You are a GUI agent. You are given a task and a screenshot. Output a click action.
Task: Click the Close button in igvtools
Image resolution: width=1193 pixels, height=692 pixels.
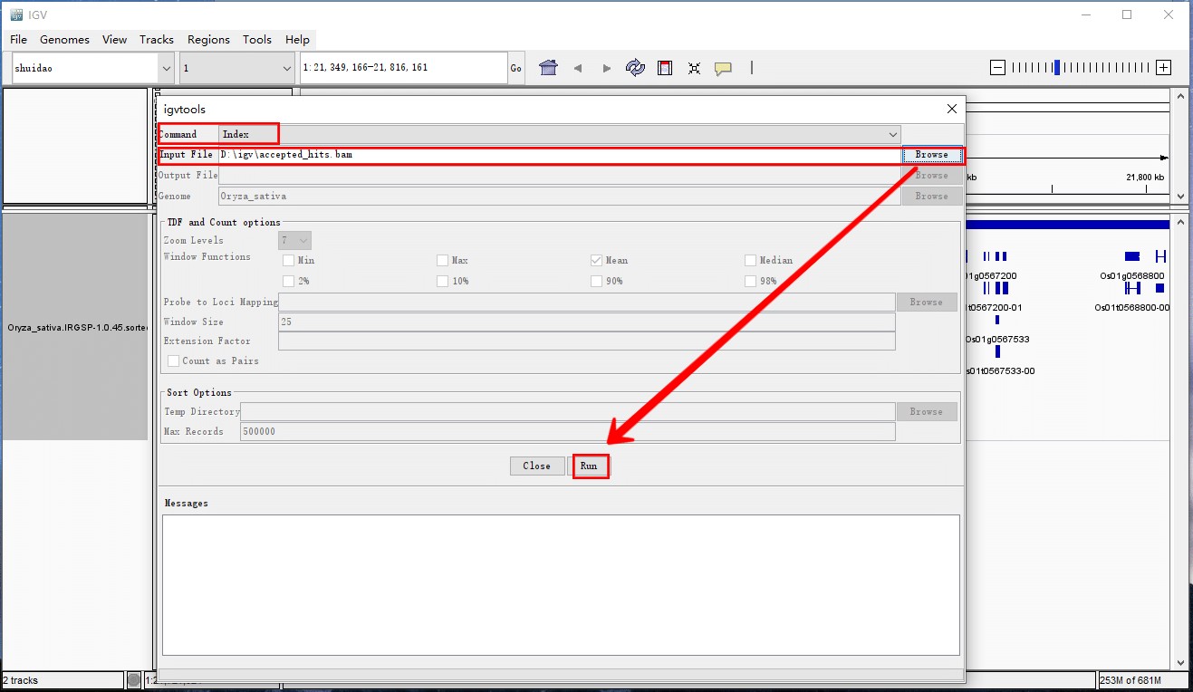(536, 466)
